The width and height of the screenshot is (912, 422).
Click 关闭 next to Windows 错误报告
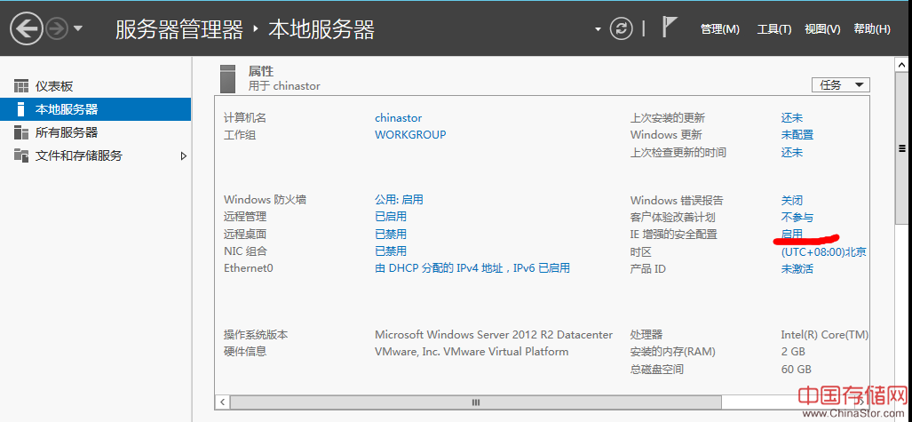click(791, 200)
